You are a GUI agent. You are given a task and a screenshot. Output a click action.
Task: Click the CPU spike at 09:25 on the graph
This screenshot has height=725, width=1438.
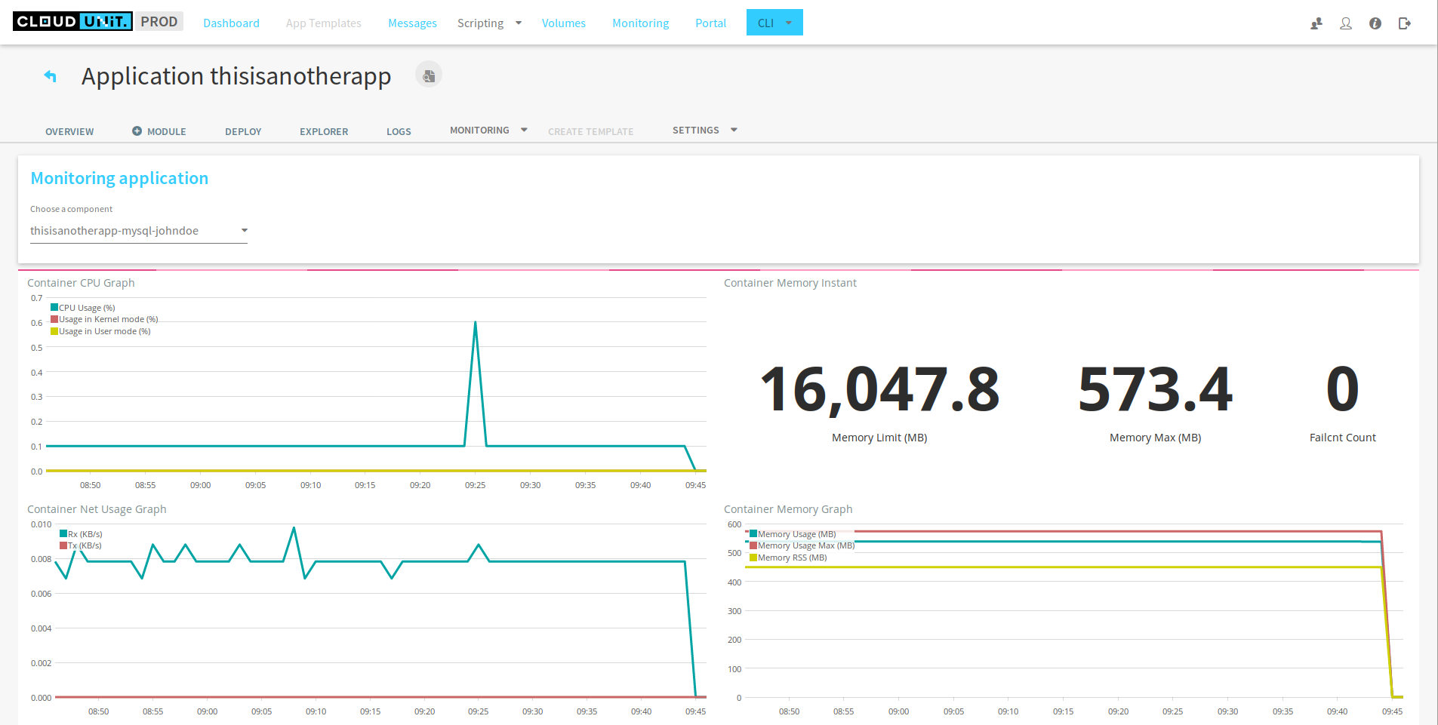(x=476, y=322)
